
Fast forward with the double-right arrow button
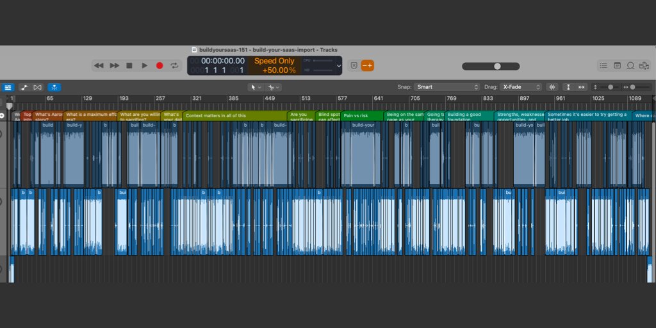tap(114, 65)
